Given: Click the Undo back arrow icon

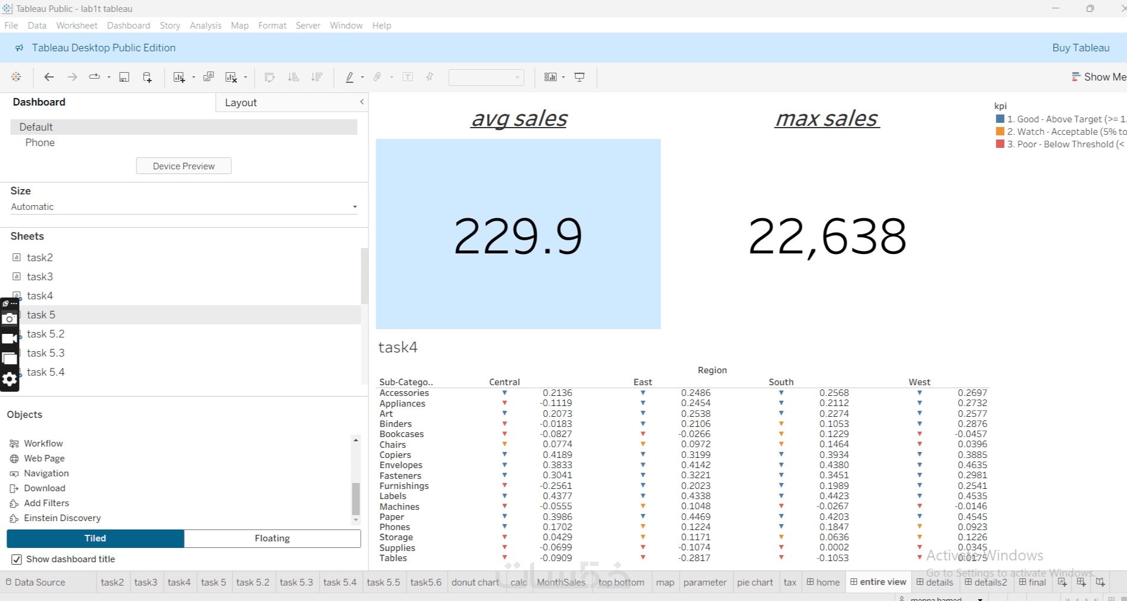Looking at the screenshot, I should (x=49, y=77).
